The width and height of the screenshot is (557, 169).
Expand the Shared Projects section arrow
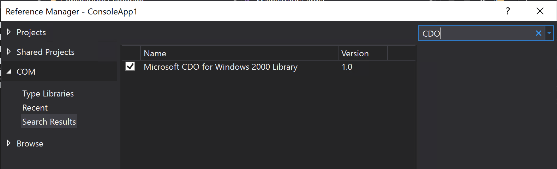coord(9,52)
